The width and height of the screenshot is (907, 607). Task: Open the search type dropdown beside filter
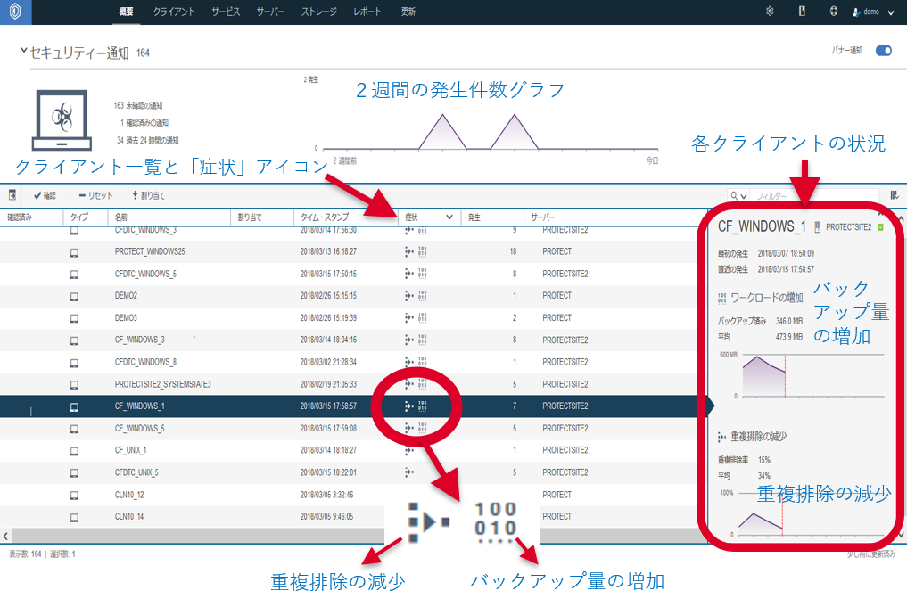[738, 195]
